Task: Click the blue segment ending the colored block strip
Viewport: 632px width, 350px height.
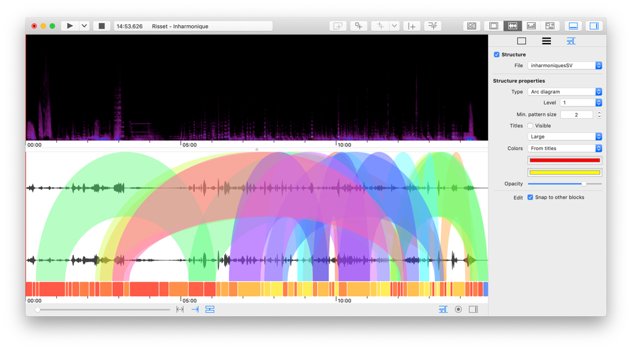Action: [486, 290]
